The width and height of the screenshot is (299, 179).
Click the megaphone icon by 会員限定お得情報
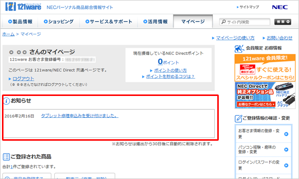point(239,49)
